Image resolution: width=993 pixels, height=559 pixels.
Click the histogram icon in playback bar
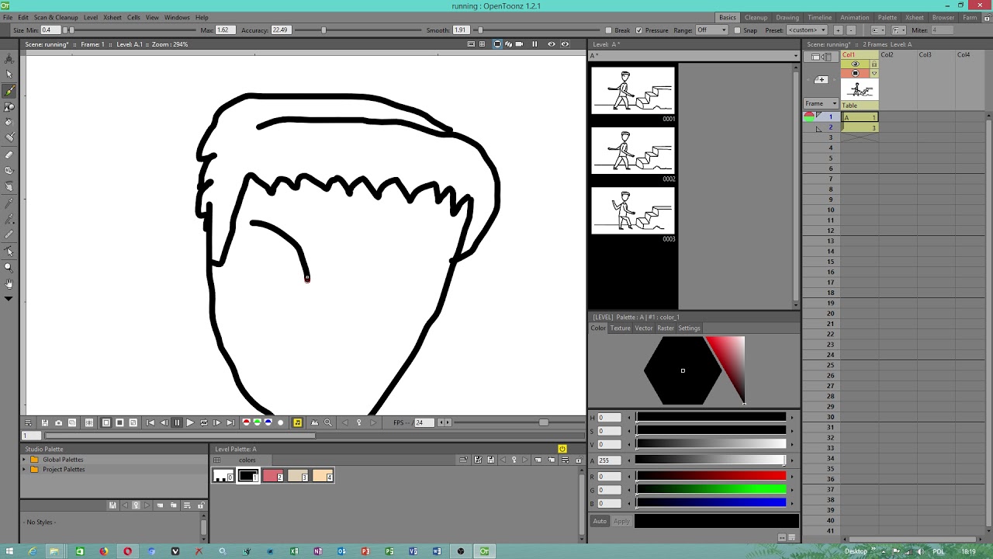point(314,422)
